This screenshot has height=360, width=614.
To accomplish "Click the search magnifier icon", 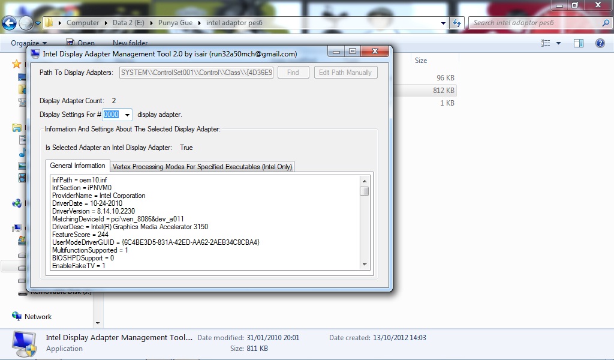I will coord(606,23).
